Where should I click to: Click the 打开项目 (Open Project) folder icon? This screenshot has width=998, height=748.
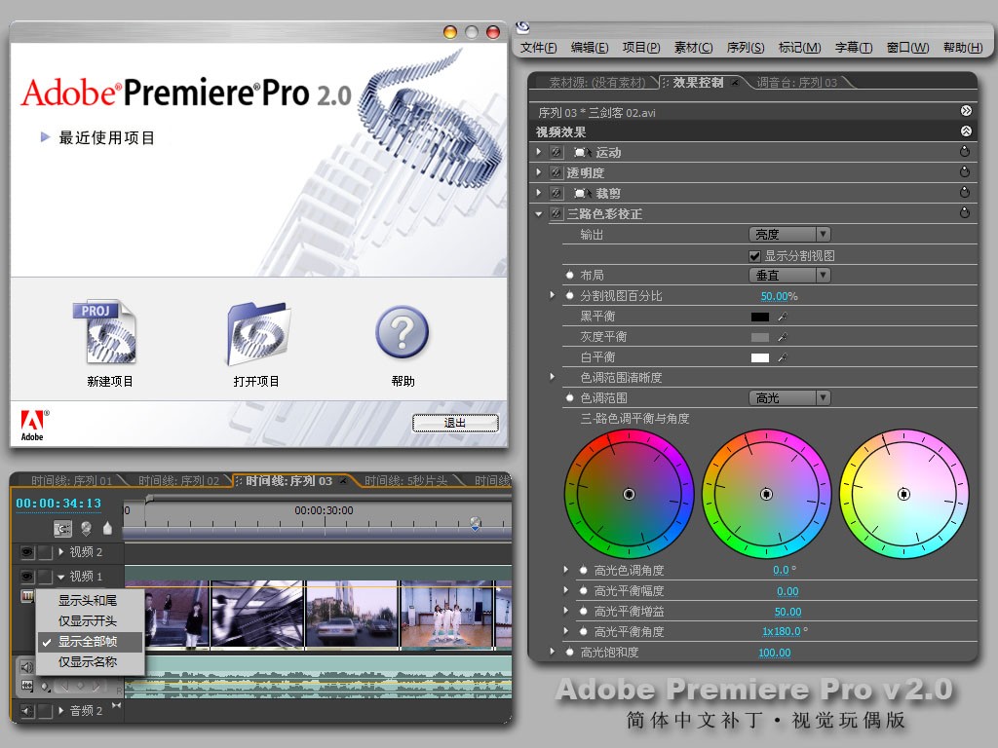point(257,333)
